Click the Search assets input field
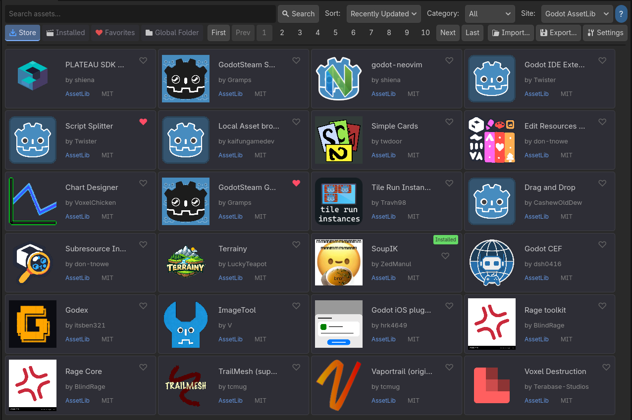 click(140, 14)
